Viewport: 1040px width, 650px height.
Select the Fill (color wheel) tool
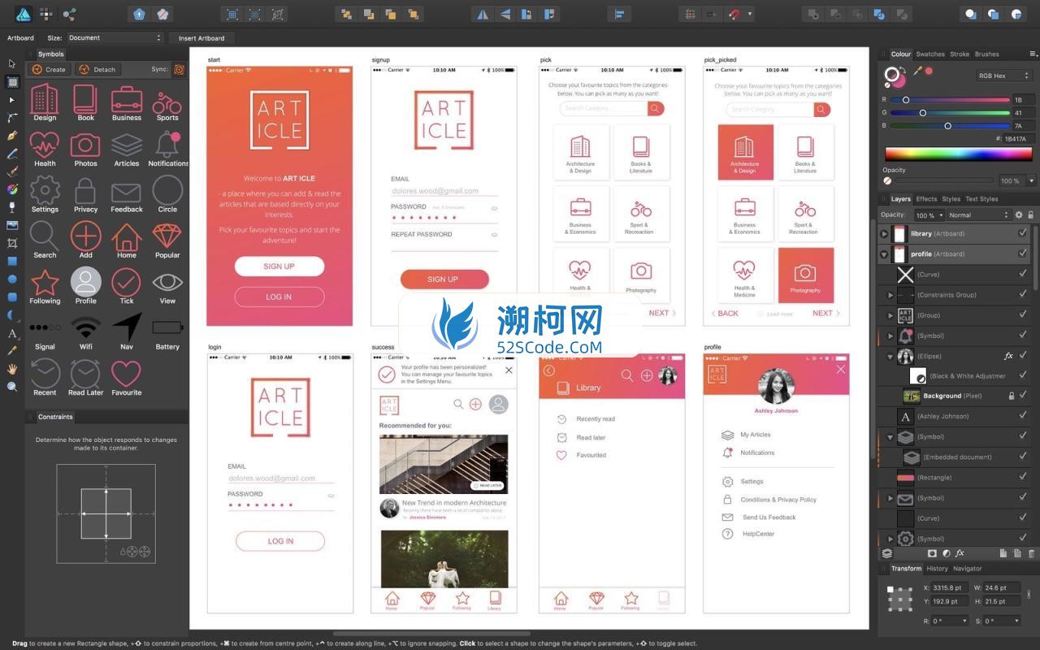[12, 189]
